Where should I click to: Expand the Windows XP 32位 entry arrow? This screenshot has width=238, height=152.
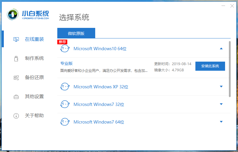point(221,87)
